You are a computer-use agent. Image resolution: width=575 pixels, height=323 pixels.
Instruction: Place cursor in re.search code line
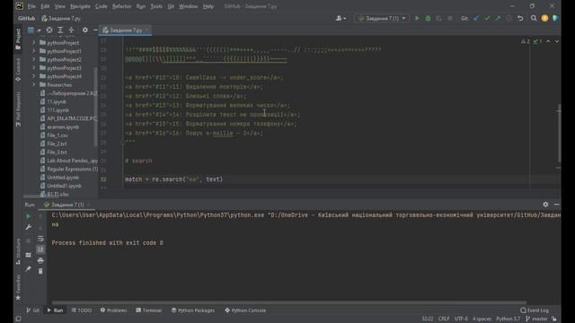coord(173,179)
